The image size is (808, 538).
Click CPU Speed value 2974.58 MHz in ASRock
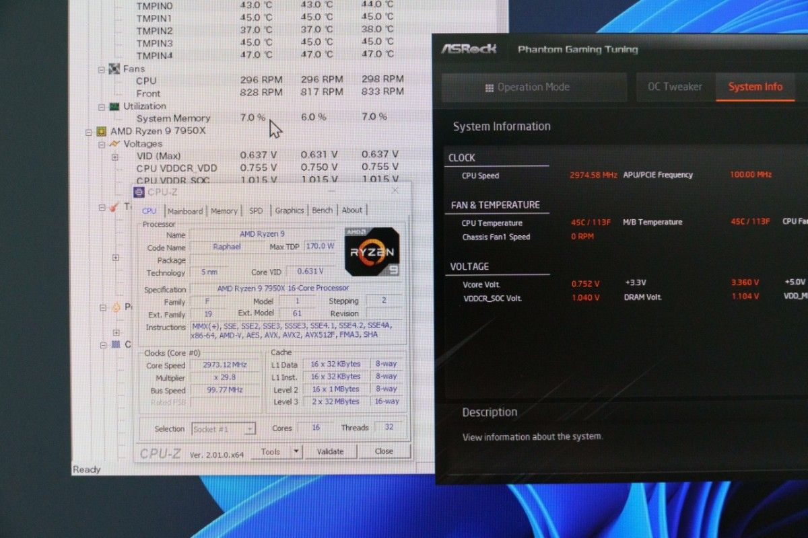pos(594,175)
